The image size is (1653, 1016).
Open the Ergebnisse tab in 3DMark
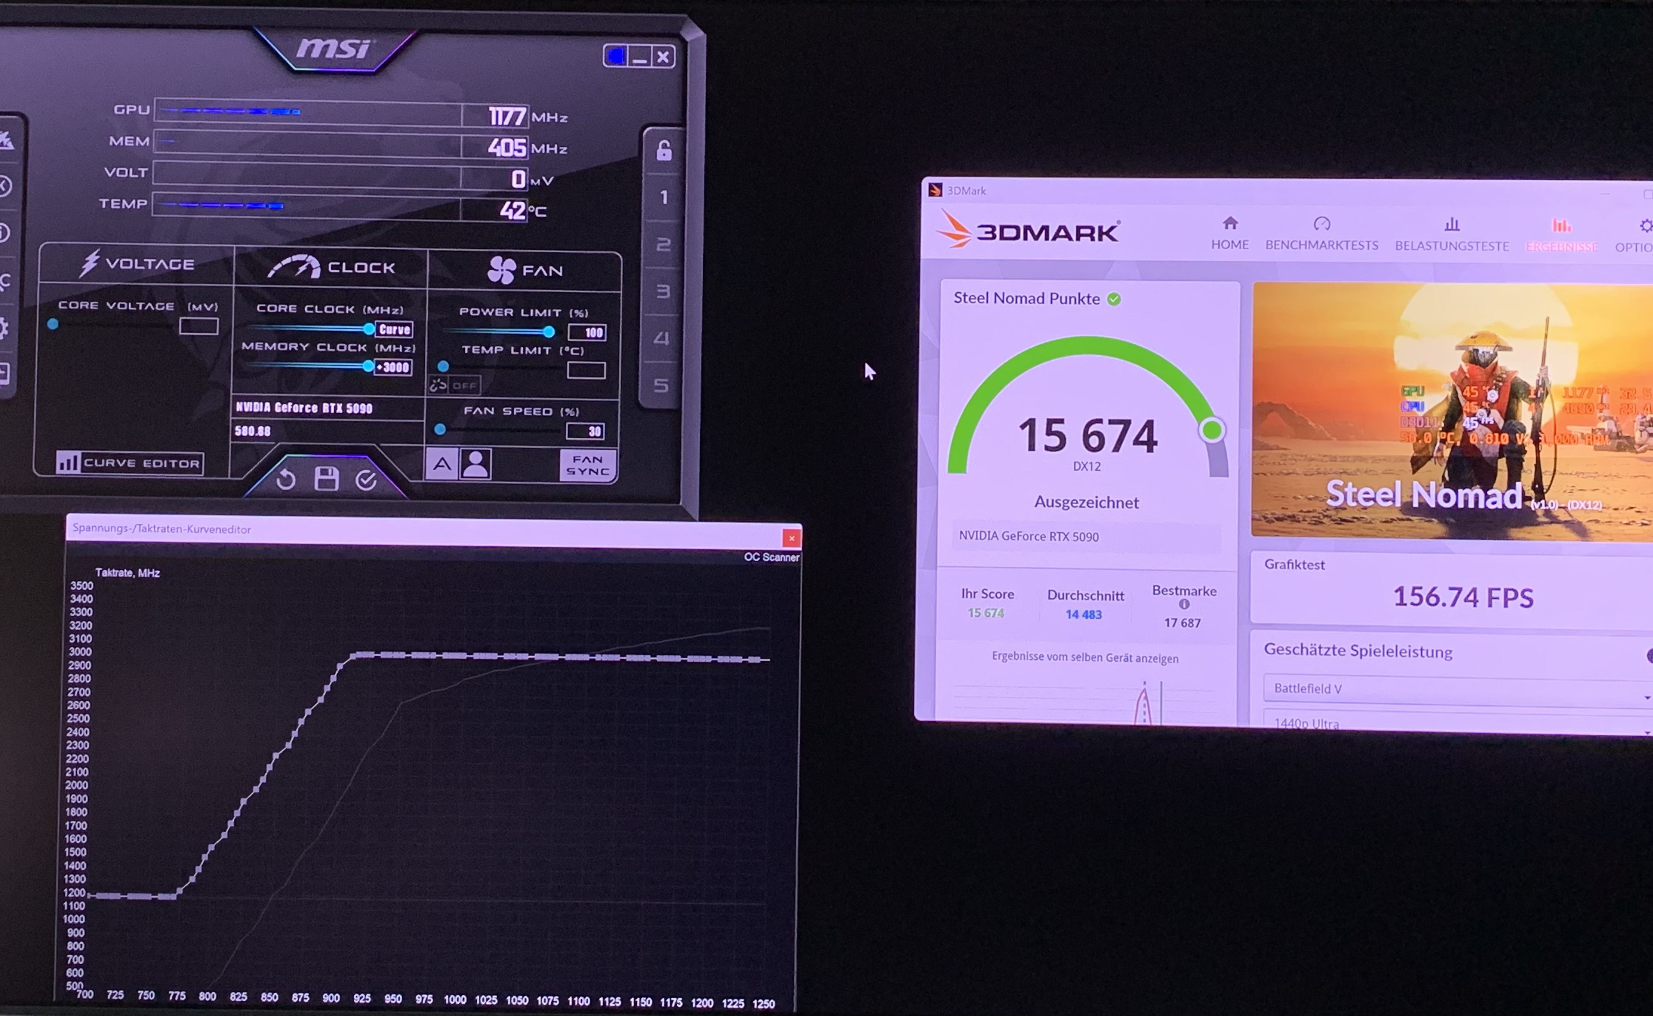1562,235
